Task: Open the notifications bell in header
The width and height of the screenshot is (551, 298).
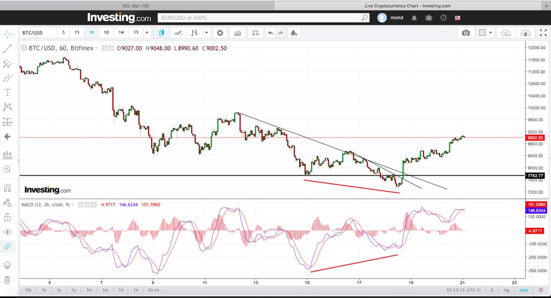Action: point(414,18)
